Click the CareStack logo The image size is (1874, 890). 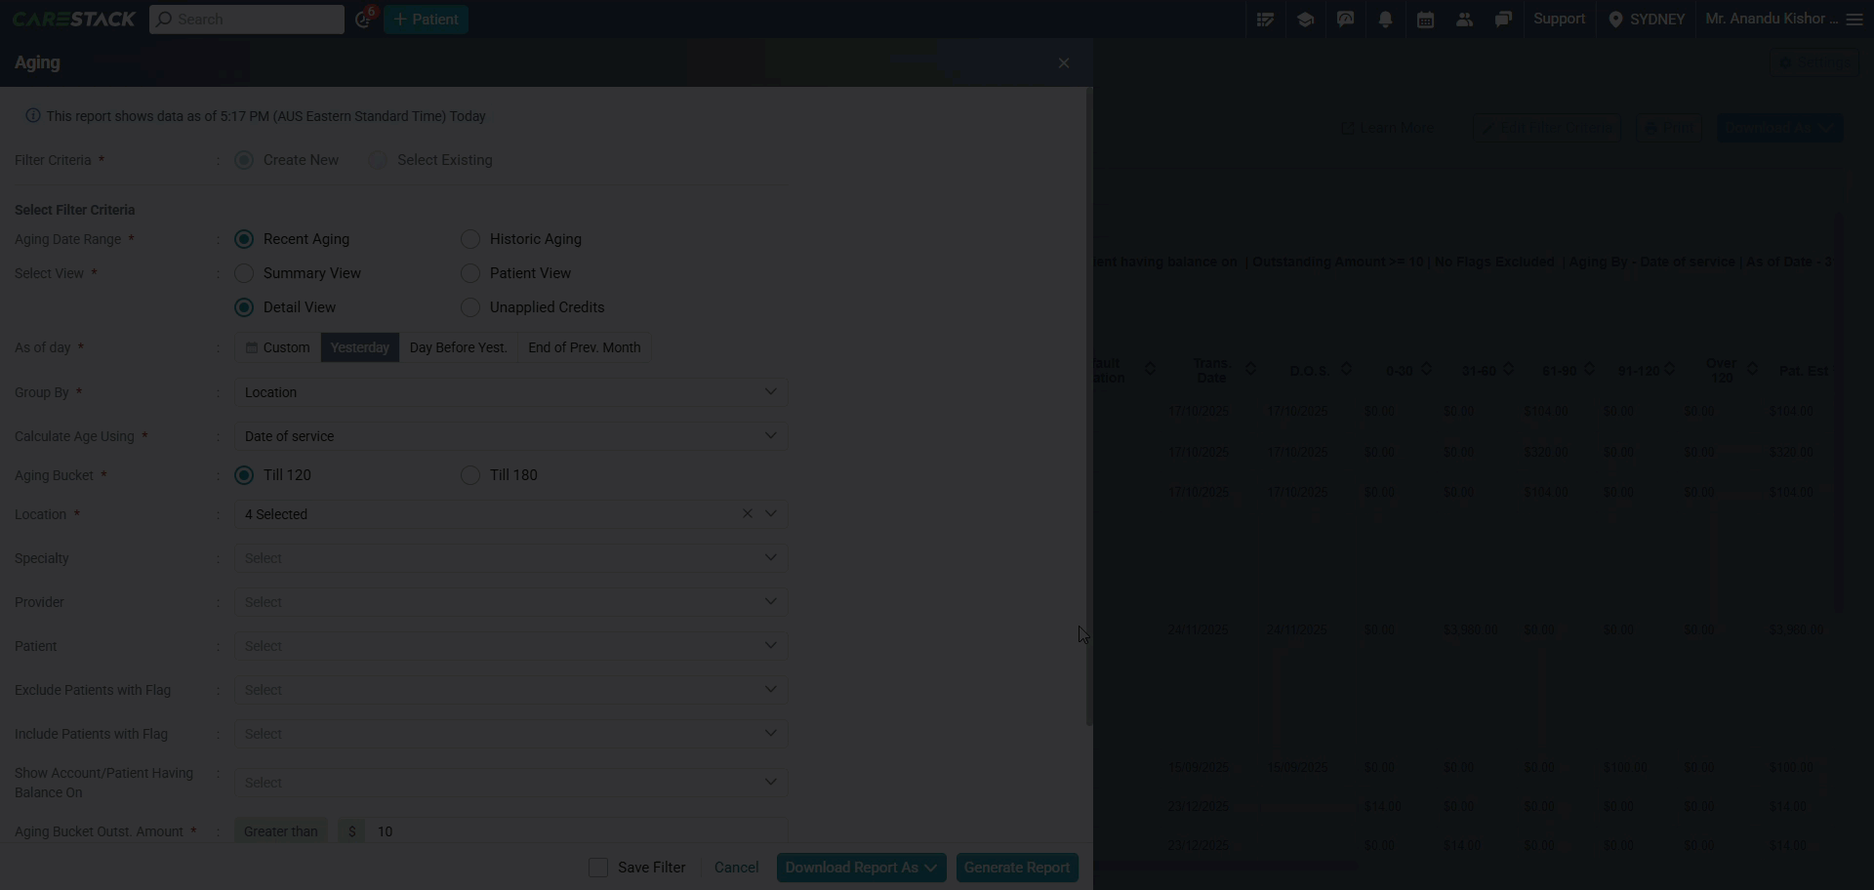point(74,20)
